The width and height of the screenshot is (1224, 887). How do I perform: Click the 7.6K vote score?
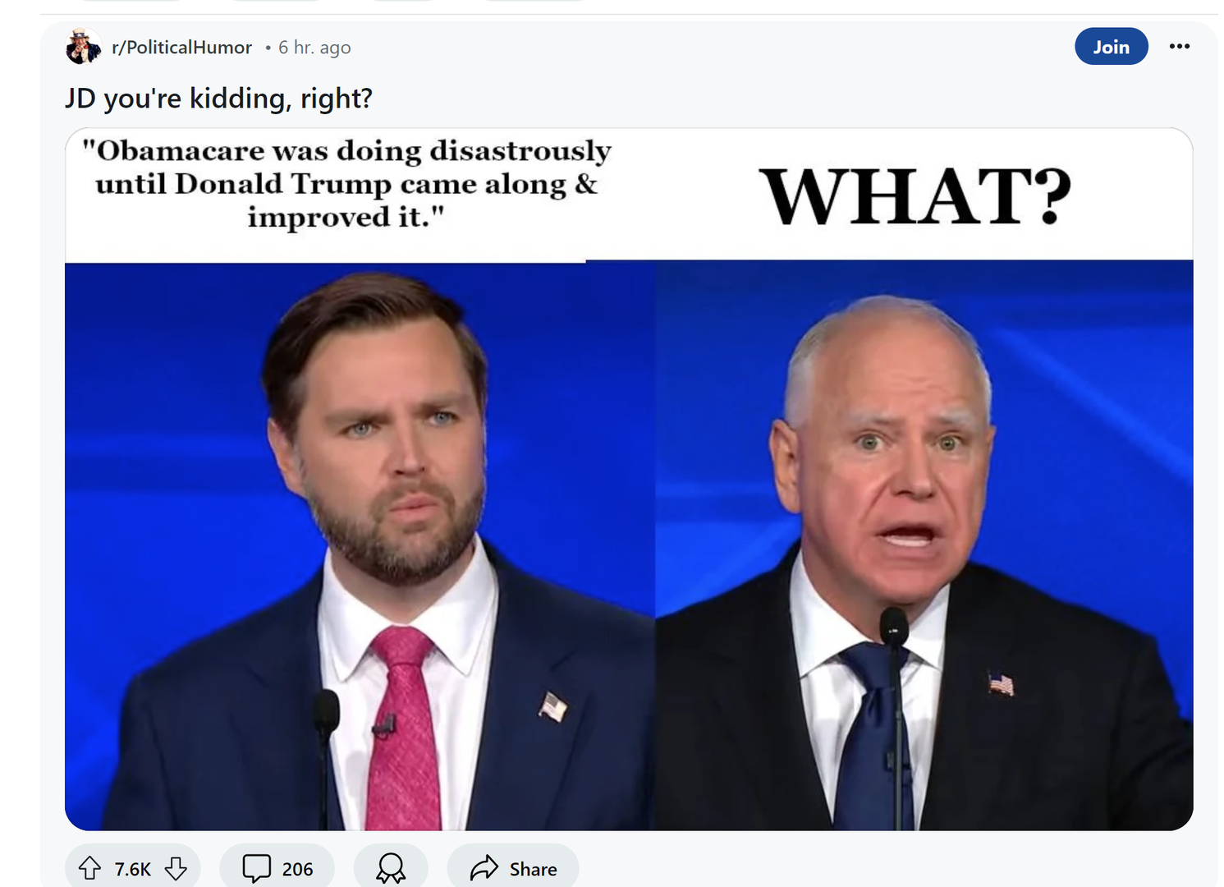[x=133, y=869]
